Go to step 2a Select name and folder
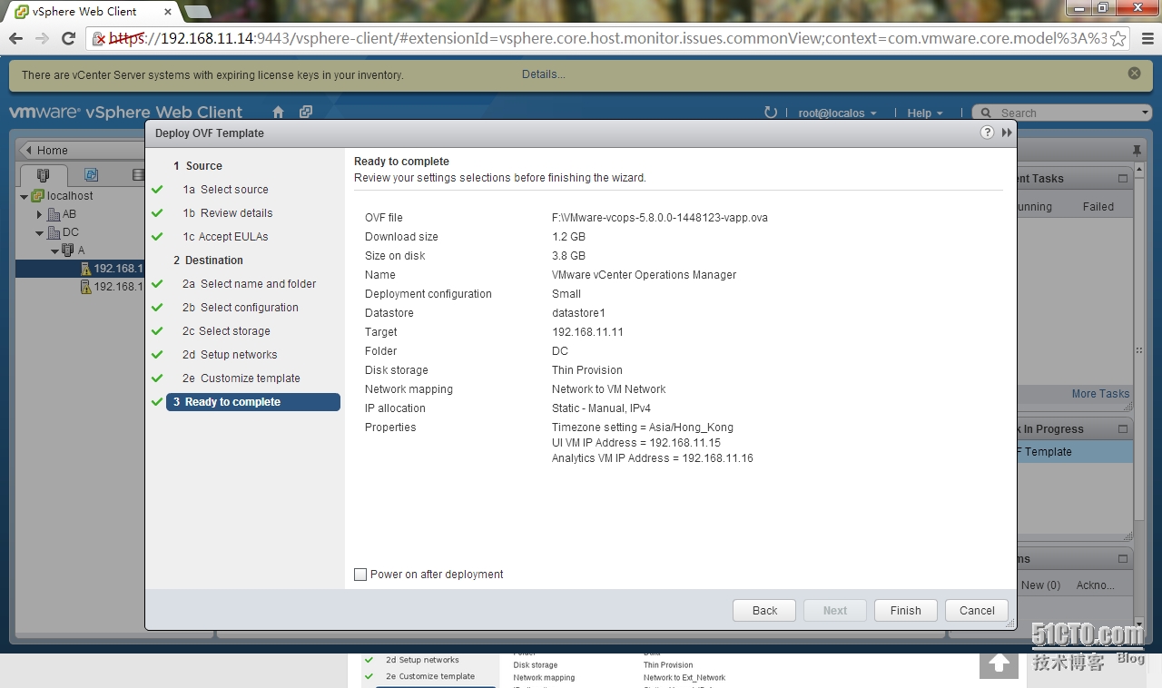The height and width of the screenshot is (688, 1162). tap(249, 284)
